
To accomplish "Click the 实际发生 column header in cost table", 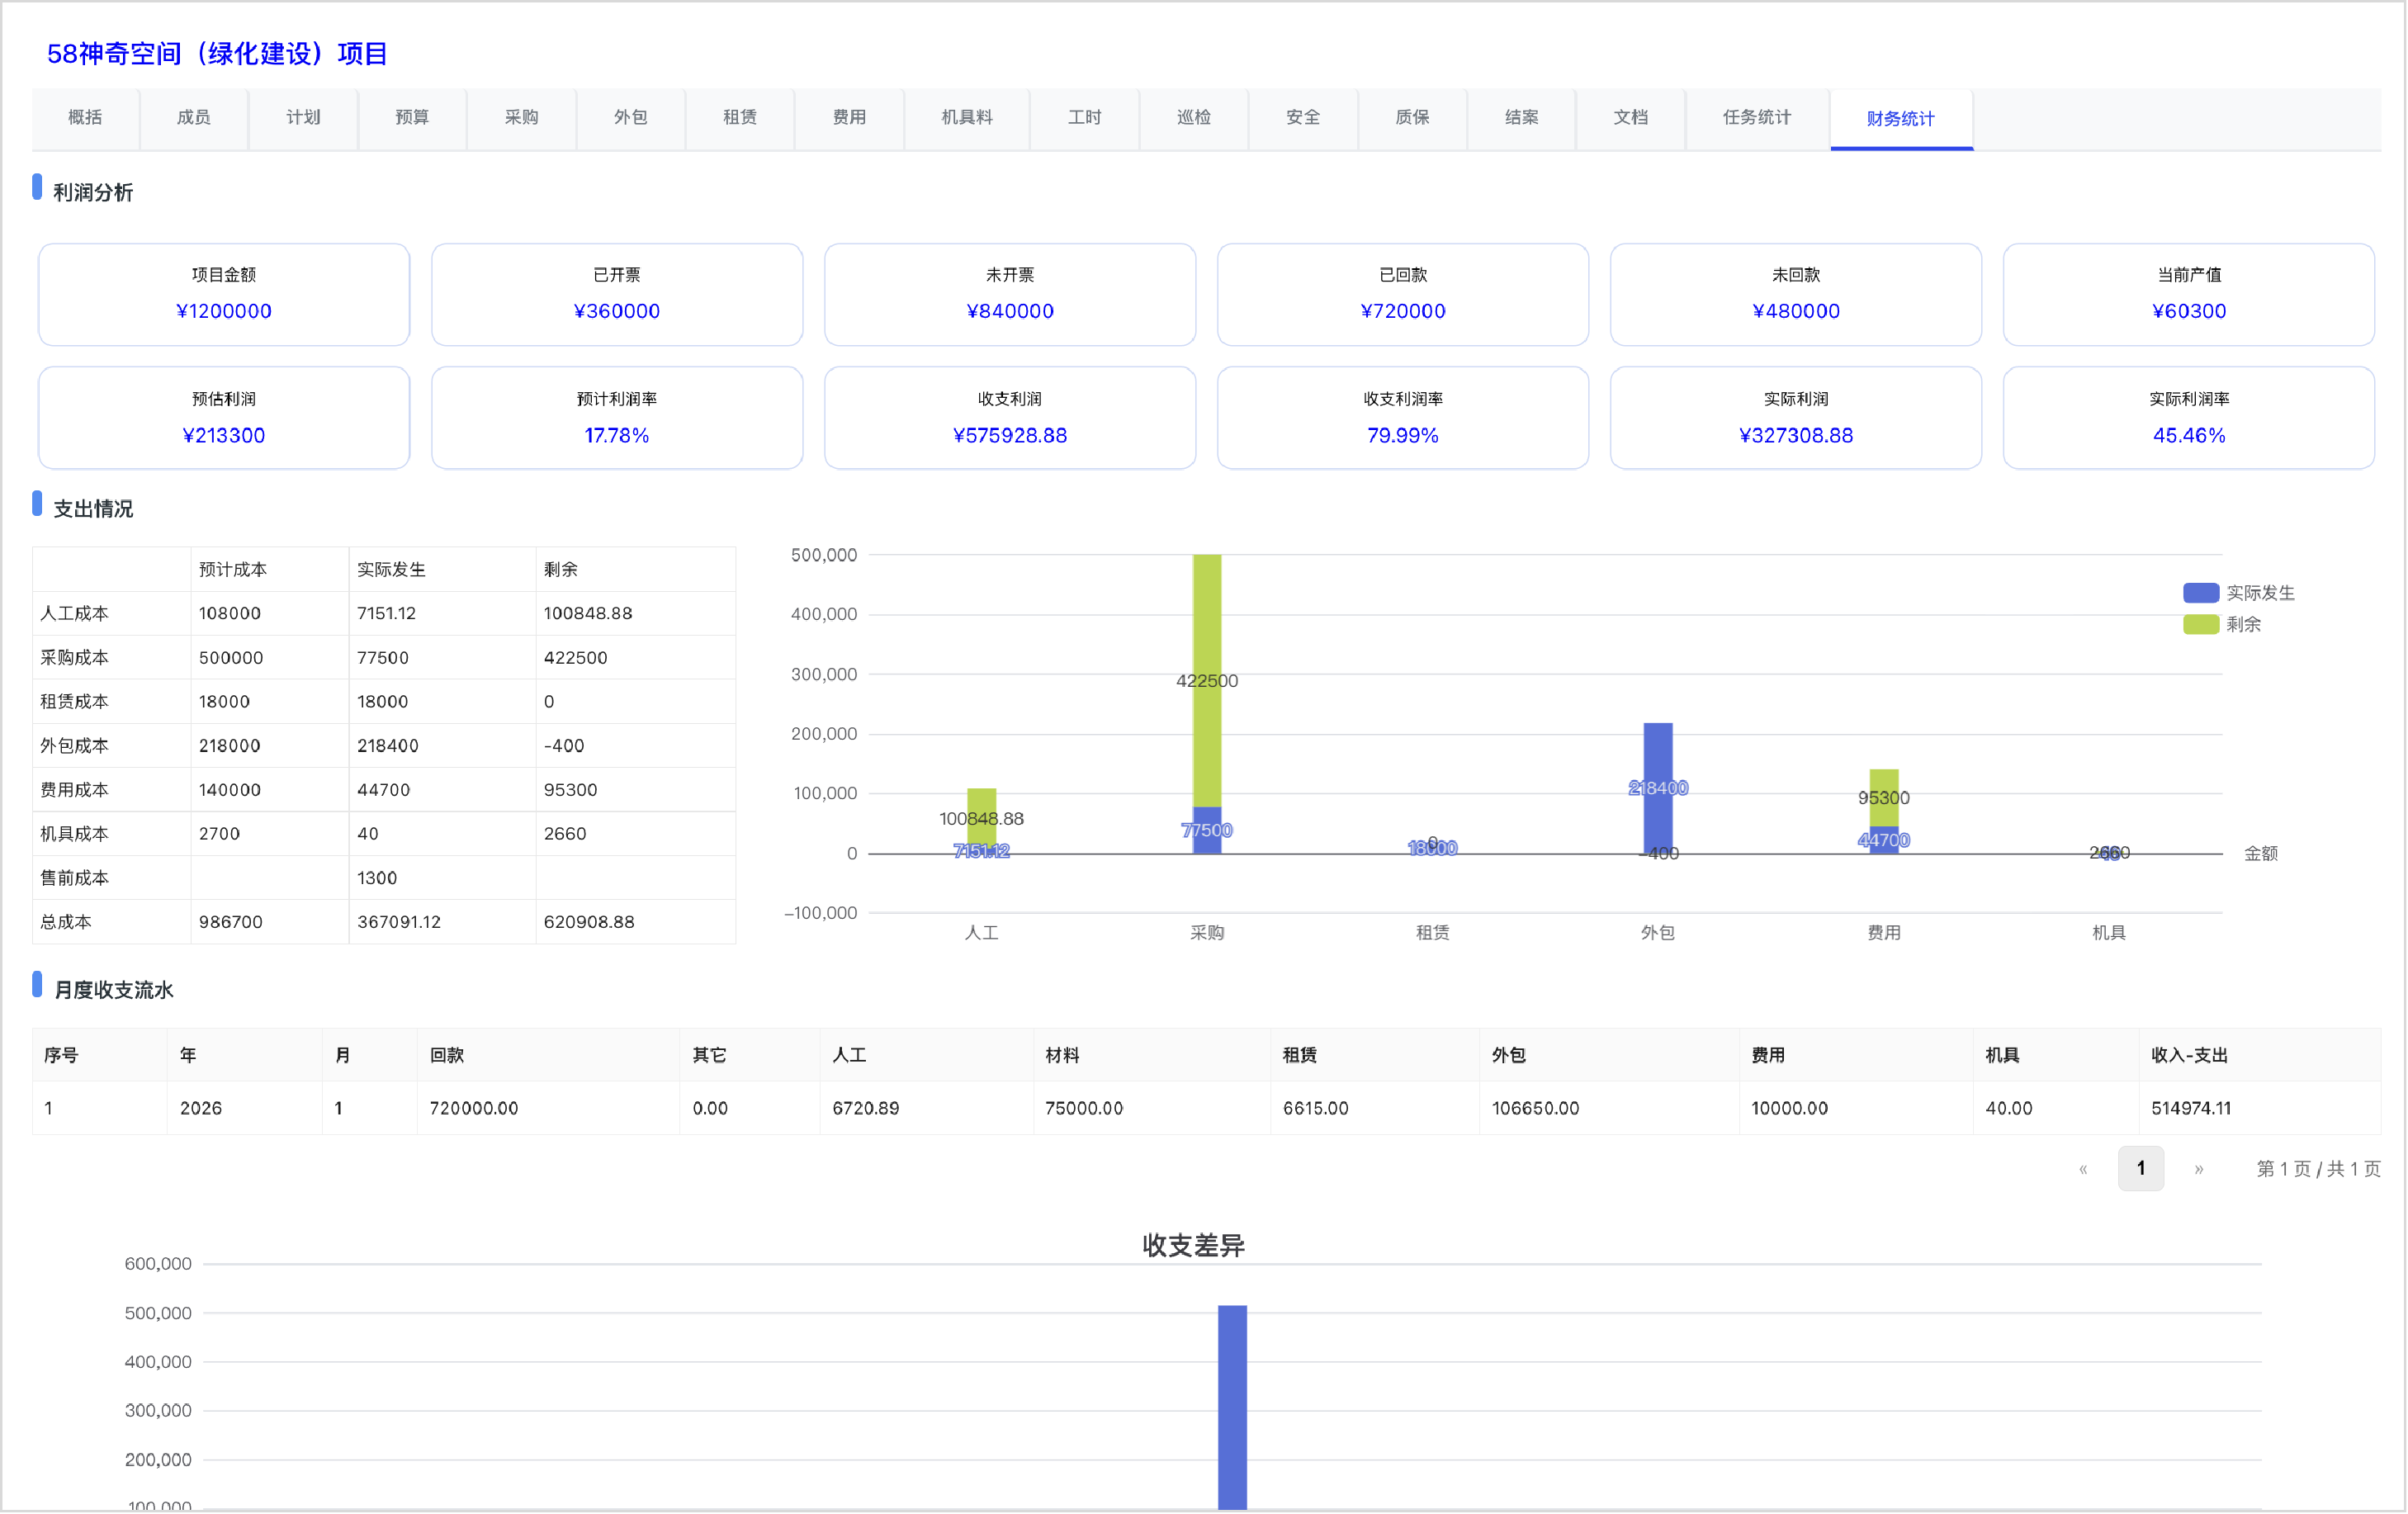I will pyautogui.click(x=391, y=570).
